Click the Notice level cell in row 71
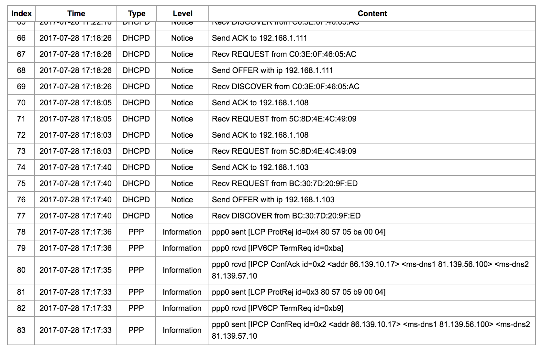The width and height of the screenshot is (543, 349). click(182, 119)
